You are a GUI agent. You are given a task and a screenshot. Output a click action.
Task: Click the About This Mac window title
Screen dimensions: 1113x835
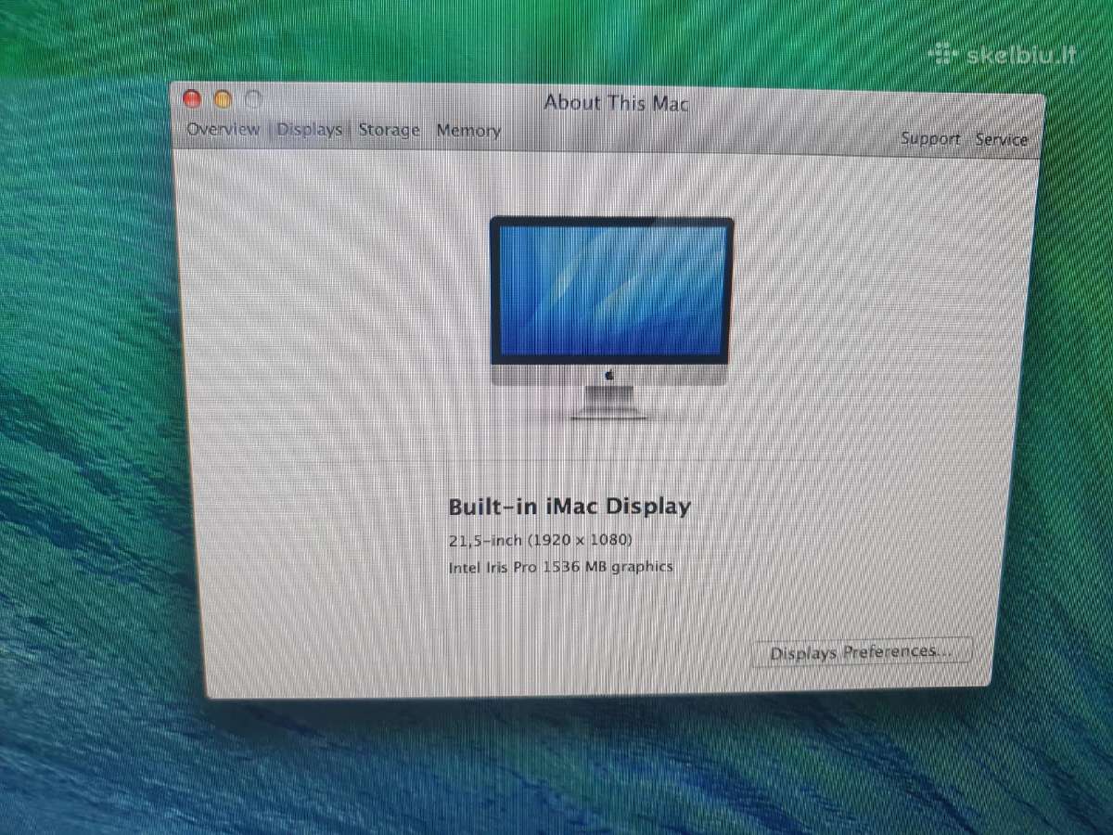coord(617,103)
